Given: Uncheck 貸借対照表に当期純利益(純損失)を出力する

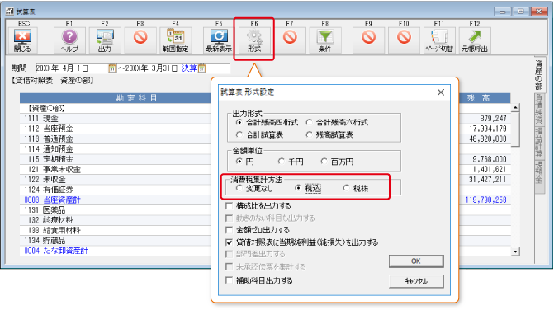Looking at the screenshot, I should click(x=230, y=242).
